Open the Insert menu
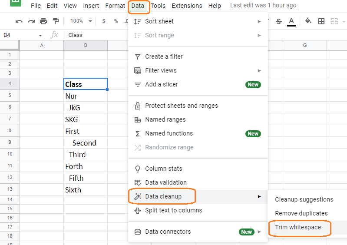The width and height of the screenshot is (347, 245). [91, 6]
